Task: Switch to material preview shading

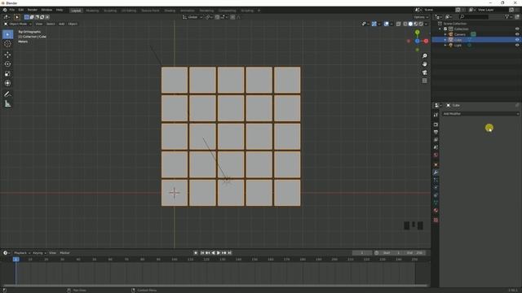Action: click(416, 24)
